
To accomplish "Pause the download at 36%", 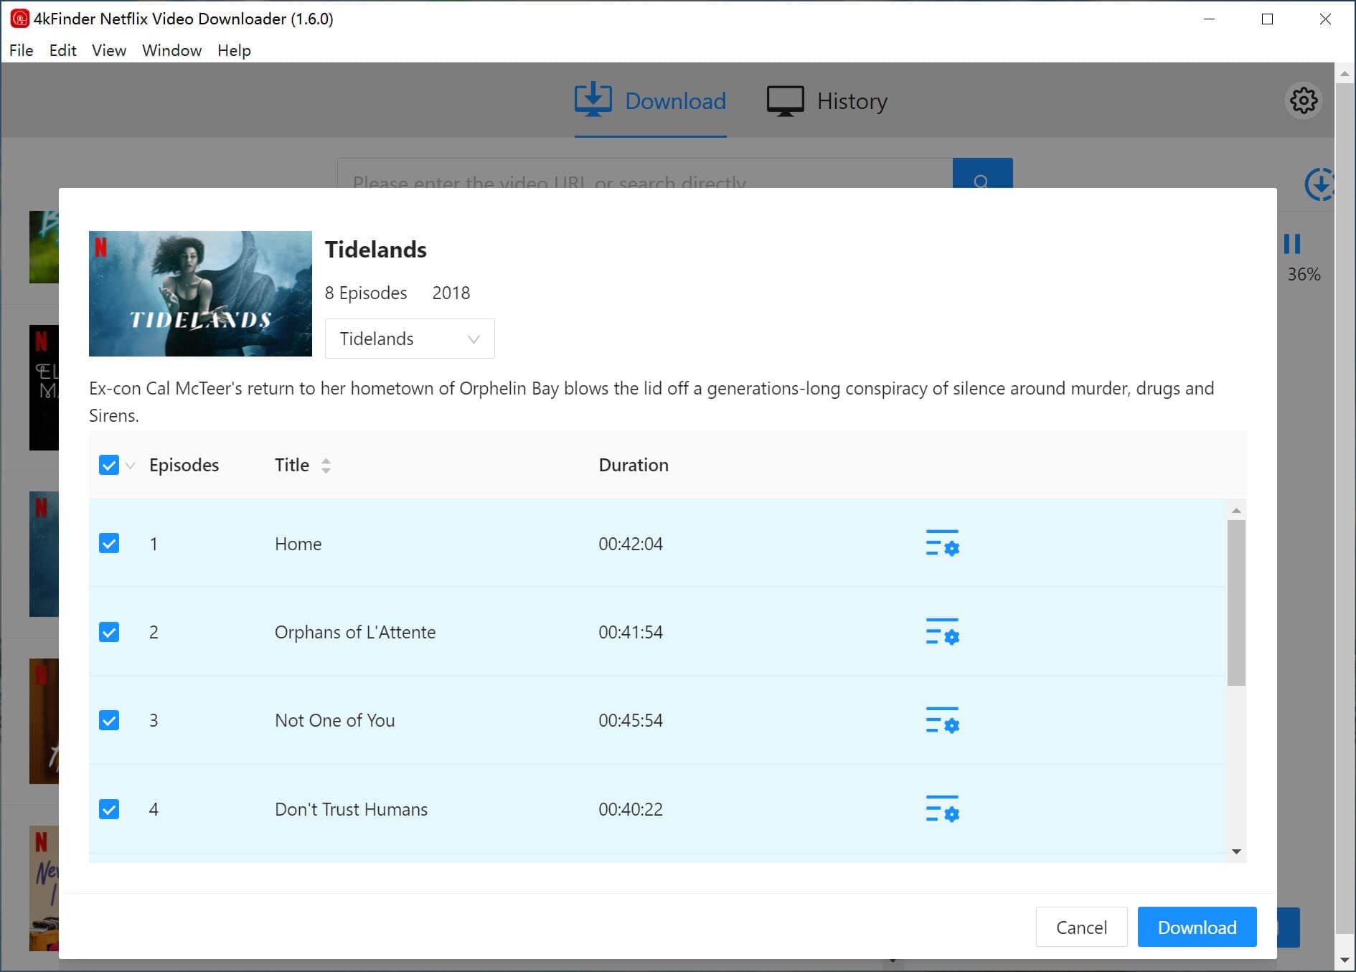I will click(x=1291, y=245).
